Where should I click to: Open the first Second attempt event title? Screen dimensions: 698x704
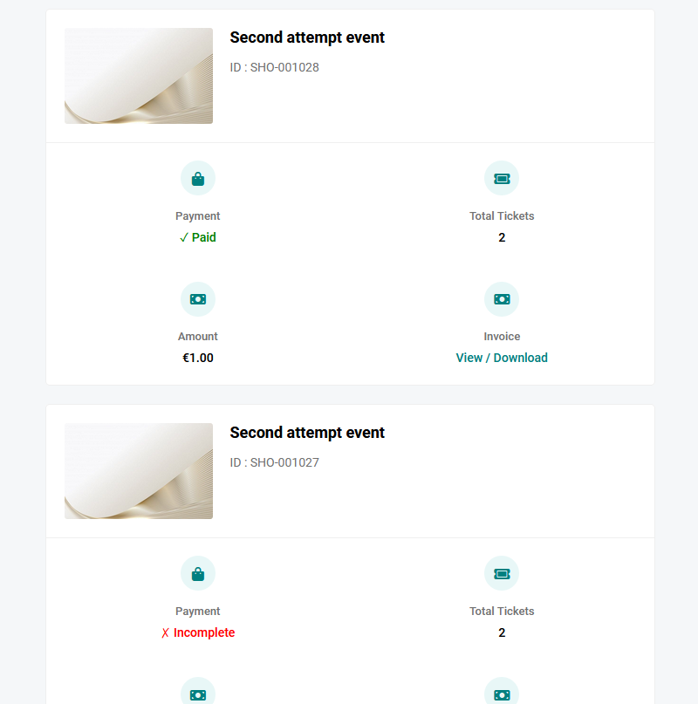[307, 38]
